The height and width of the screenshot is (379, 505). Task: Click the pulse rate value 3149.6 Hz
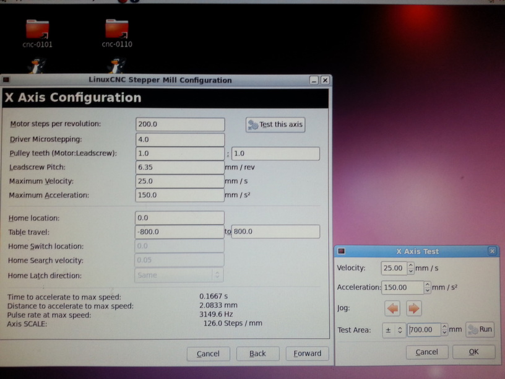pos(216,314)
